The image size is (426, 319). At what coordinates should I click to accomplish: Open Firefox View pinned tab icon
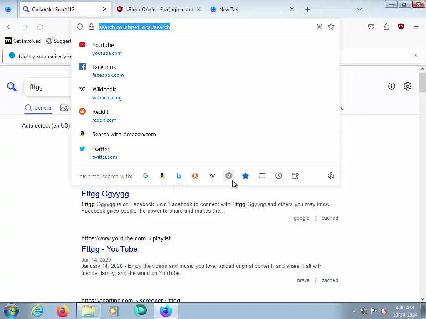pyautogui.click(x=8, y=9)
